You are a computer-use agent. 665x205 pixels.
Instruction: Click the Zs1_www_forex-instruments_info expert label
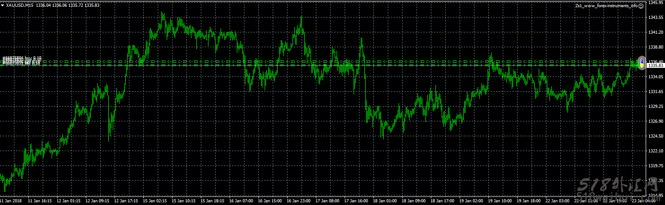coord(606,6)
